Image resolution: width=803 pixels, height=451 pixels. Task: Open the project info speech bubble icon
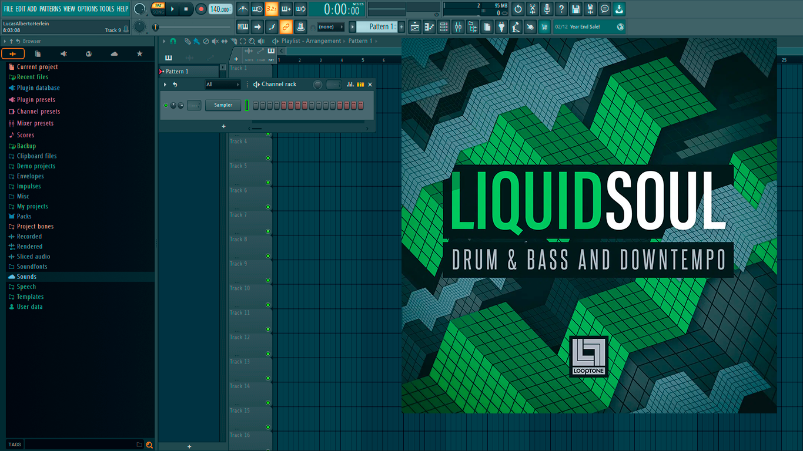tap(604, 9)
